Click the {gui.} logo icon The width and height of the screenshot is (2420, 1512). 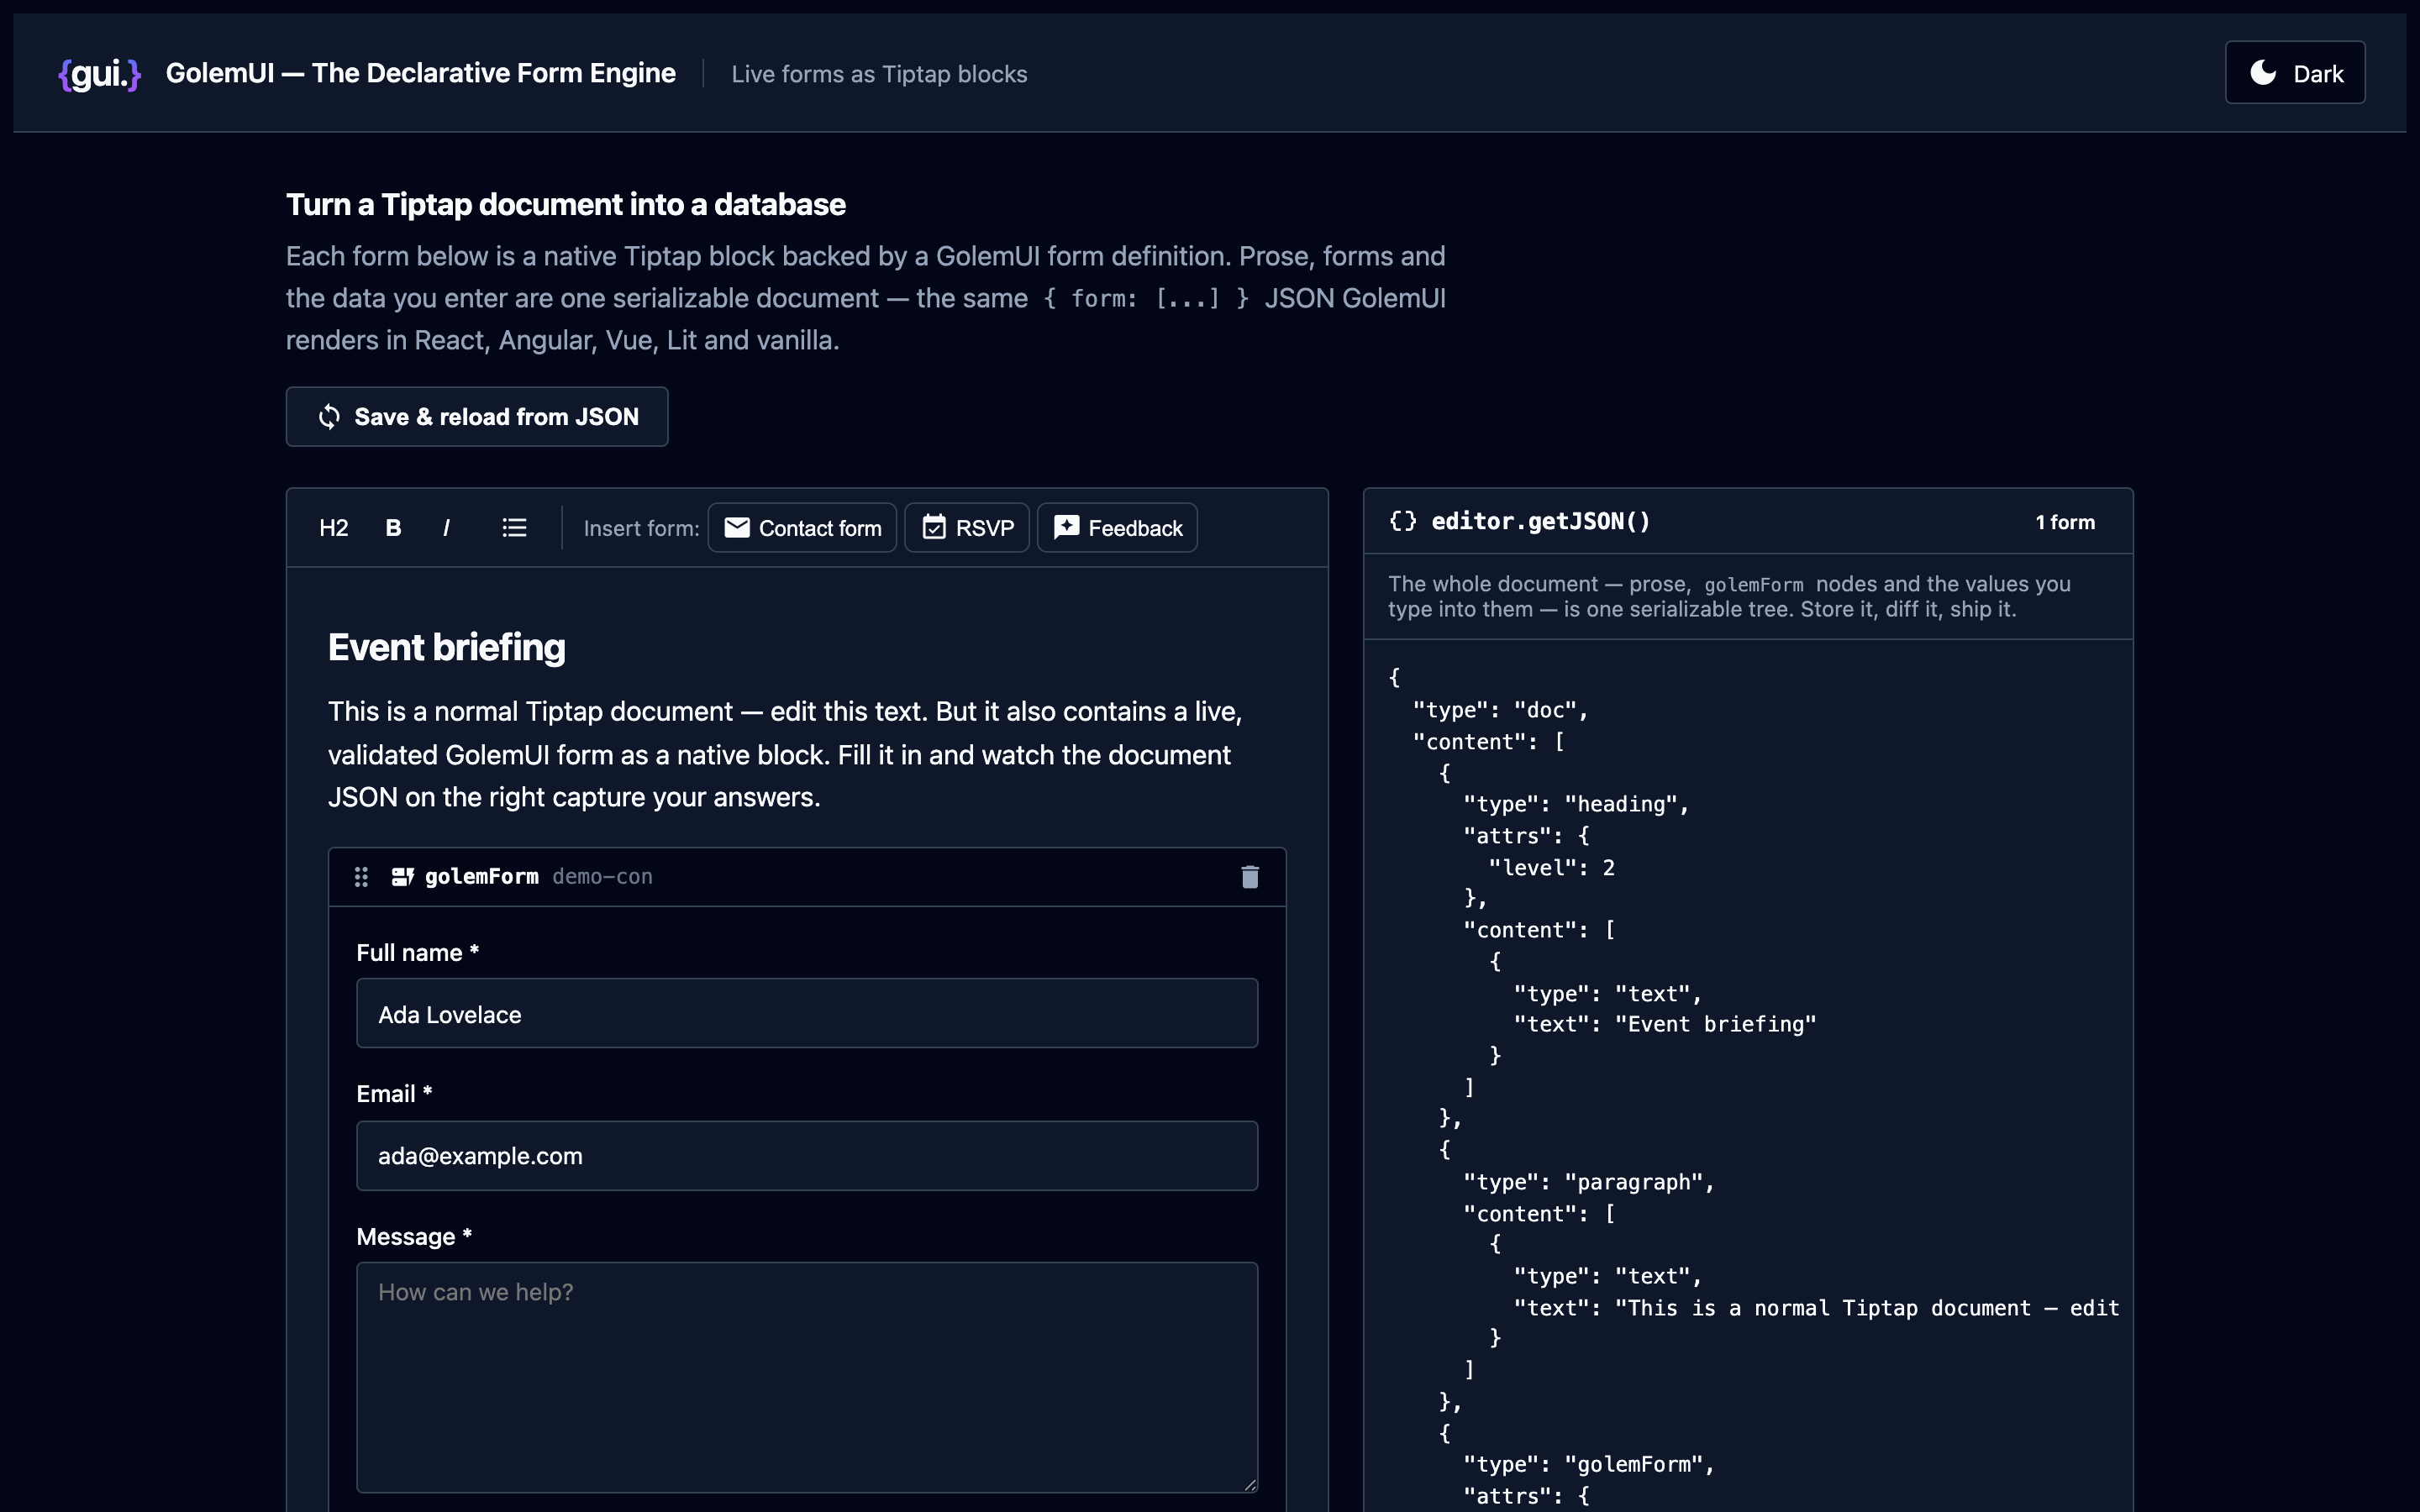click(99, 73)
